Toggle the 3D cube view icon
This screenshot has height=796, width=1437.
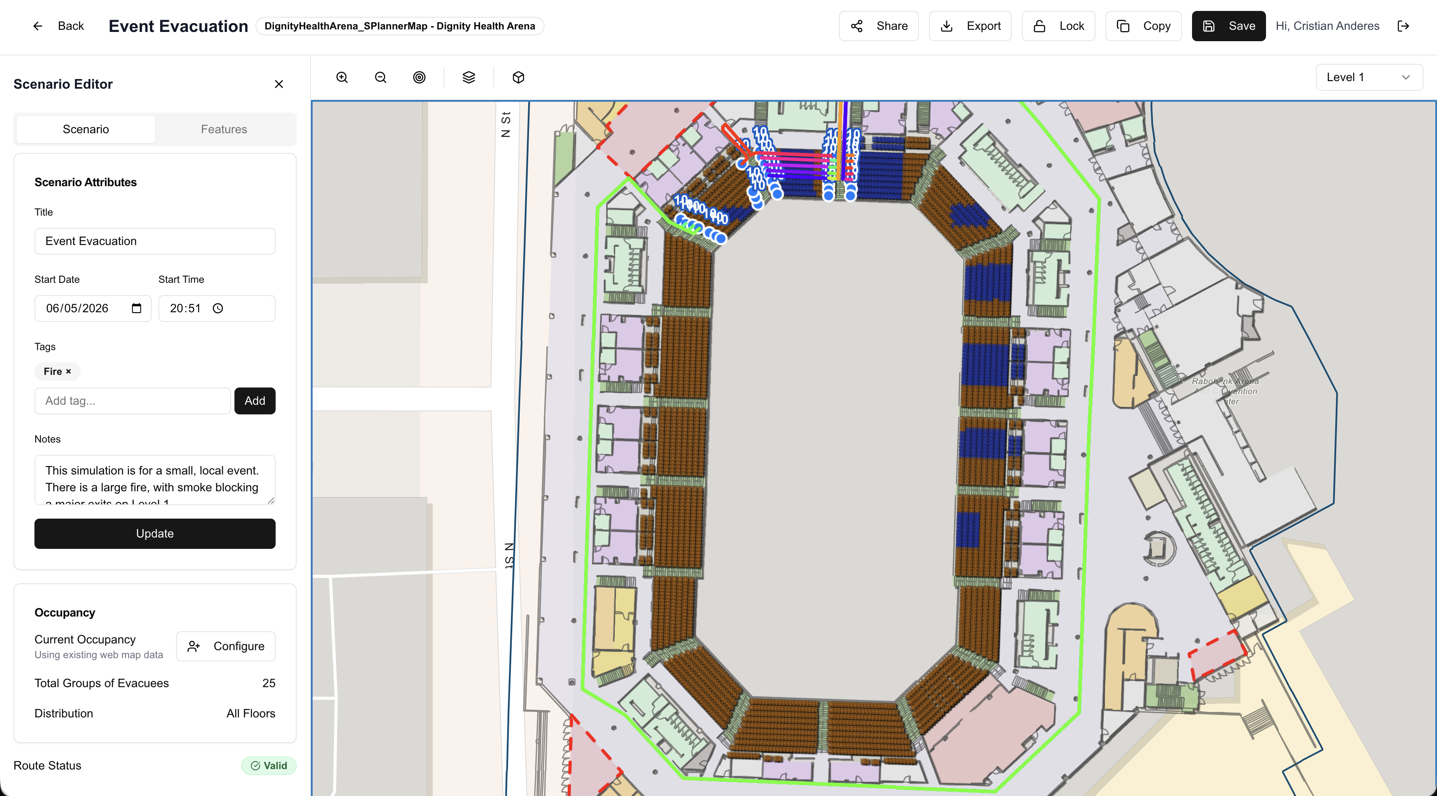(x=518, y=77)
